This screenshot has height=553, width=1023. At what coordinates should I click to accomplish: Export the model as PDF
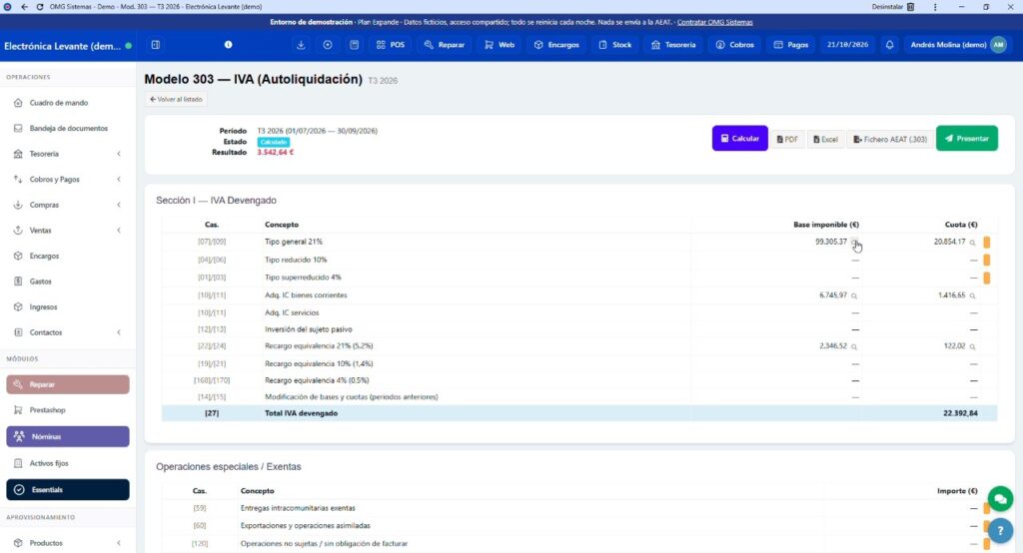[787, 140]
